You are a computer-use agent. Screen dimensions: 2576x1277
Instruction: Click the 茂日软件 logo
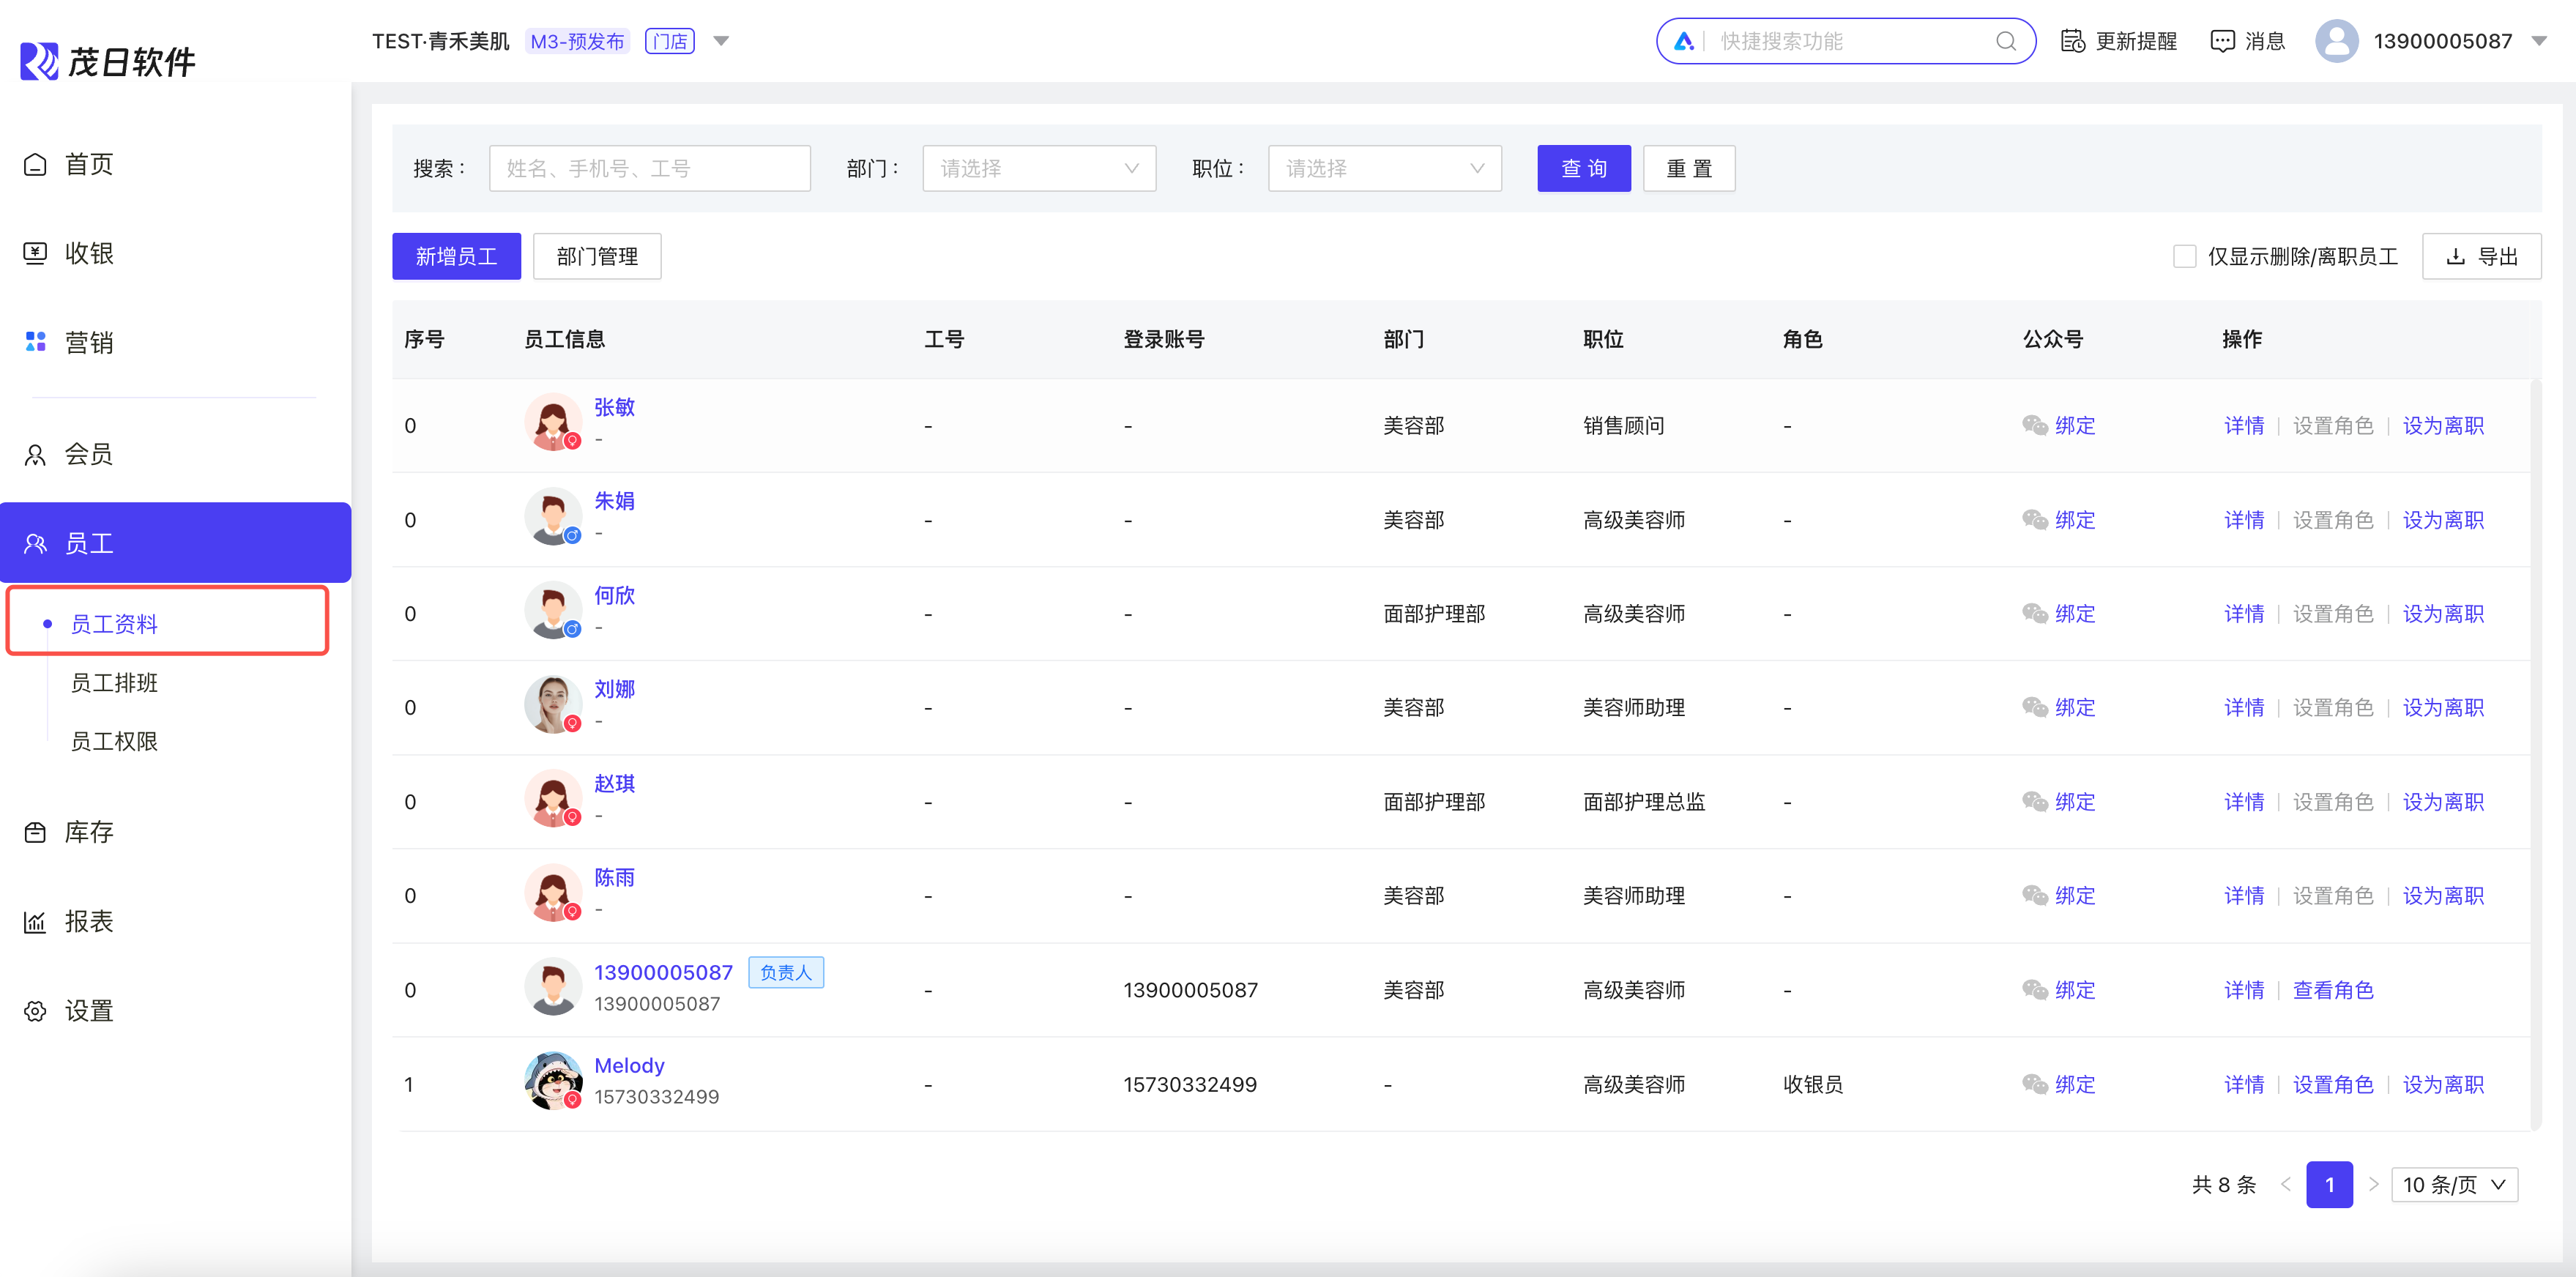click(x=107, y=61)
